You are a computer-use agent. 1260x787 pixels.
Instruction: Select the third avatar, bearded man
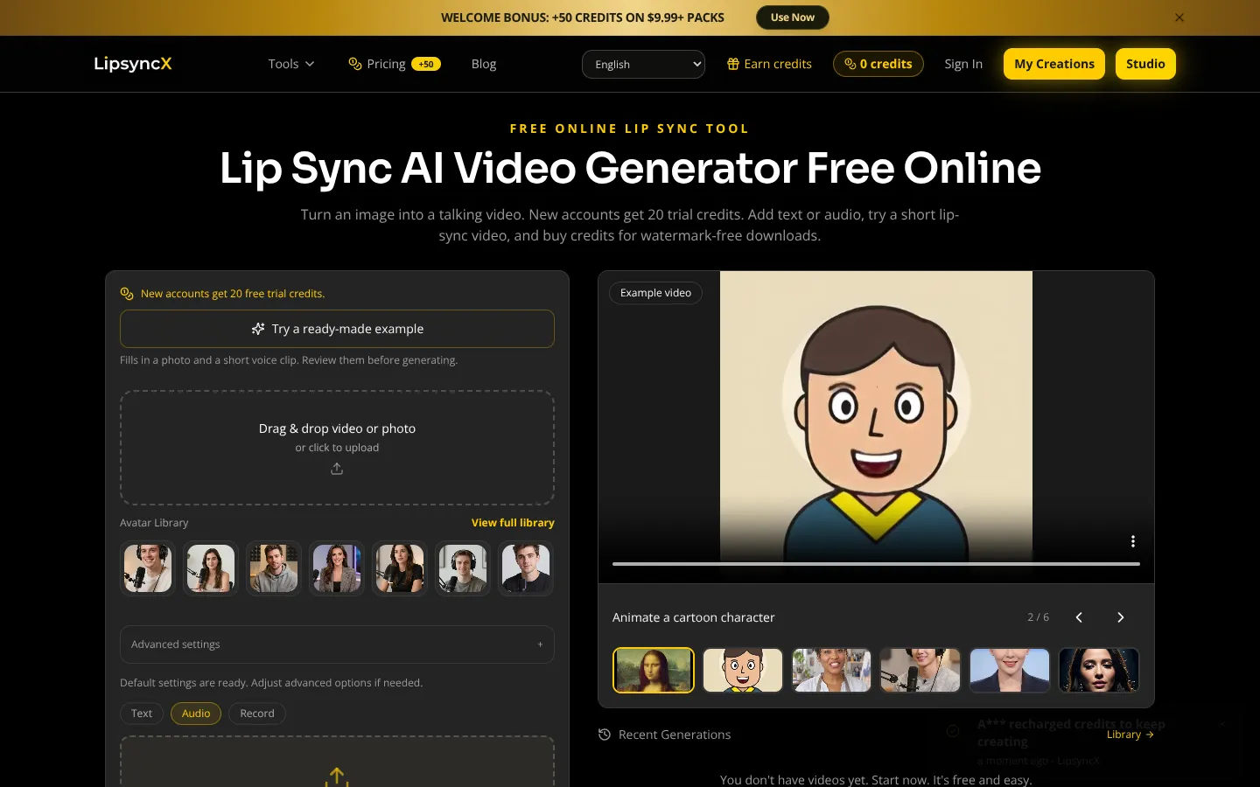(274, 568)
